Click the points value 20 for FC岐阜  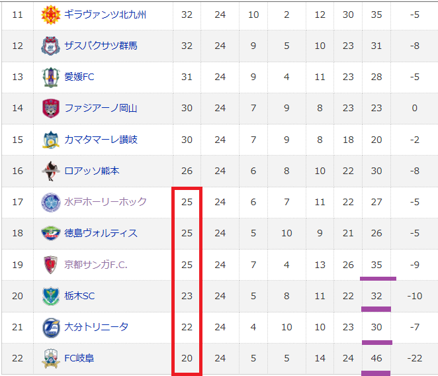point(187,358)
